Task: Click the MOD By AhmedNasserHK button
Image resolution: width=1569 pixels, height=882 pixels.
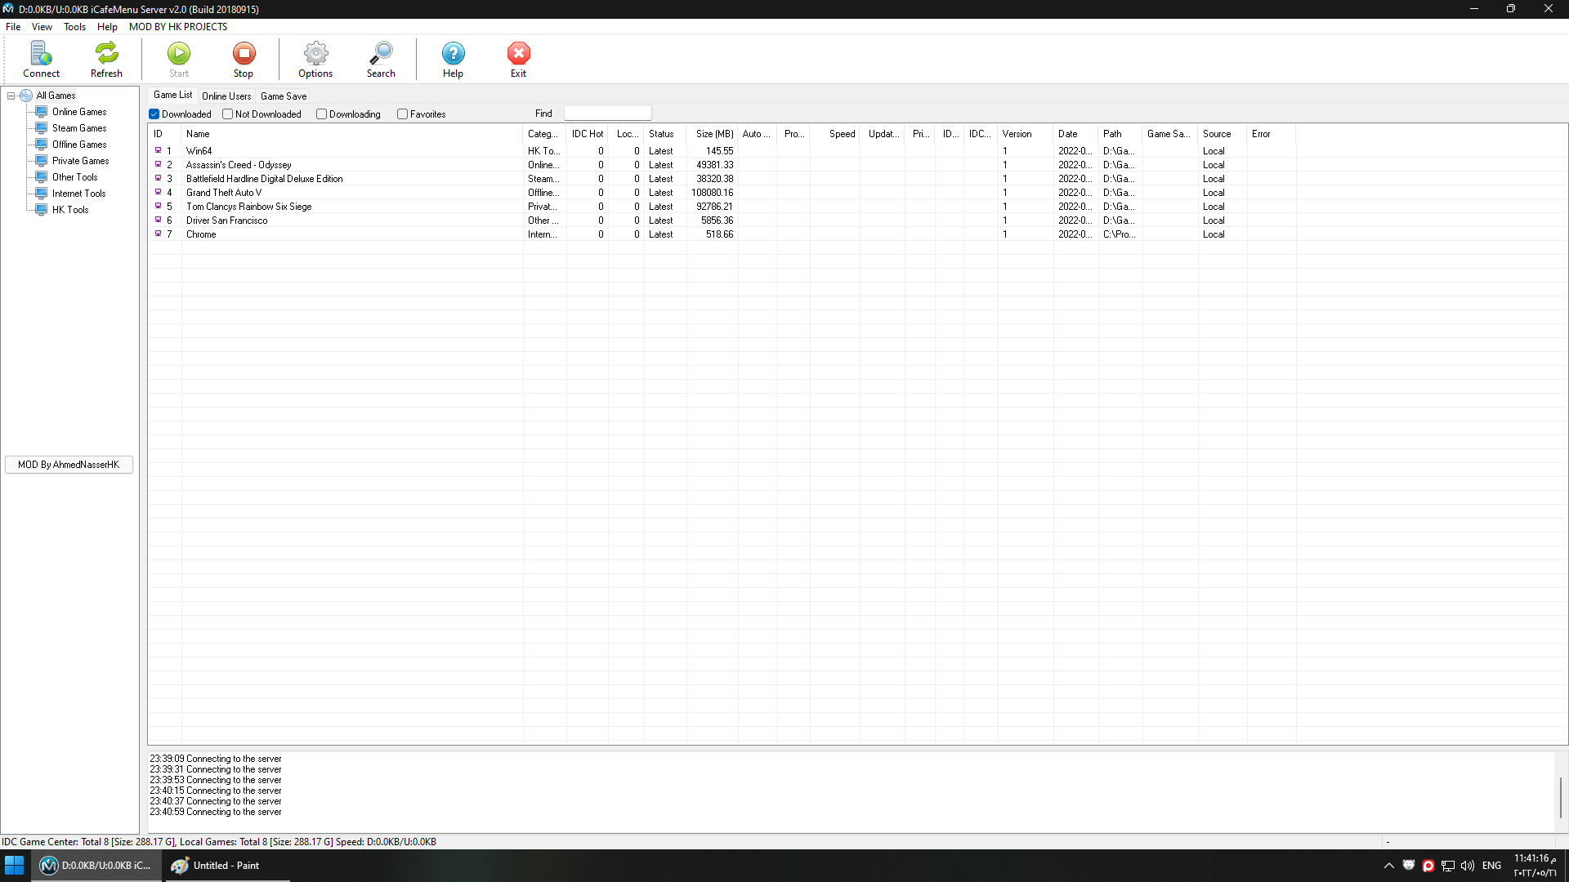Action: [69, 465]
